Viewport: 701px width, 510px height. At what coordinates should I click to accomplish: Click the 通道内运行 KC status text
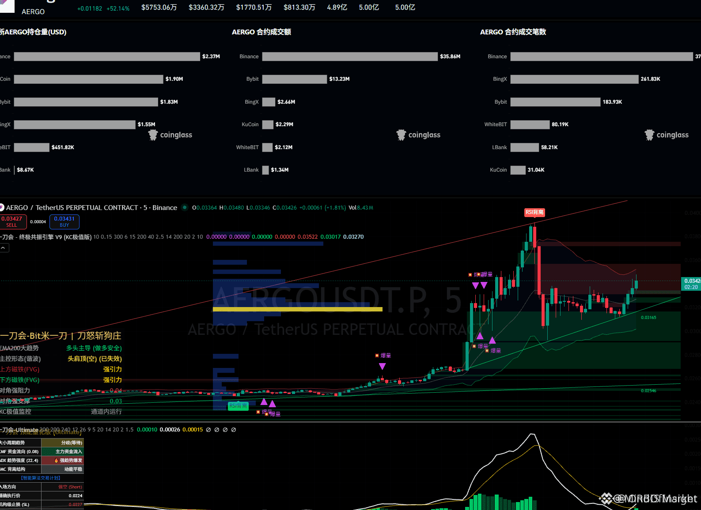[106, 412]
